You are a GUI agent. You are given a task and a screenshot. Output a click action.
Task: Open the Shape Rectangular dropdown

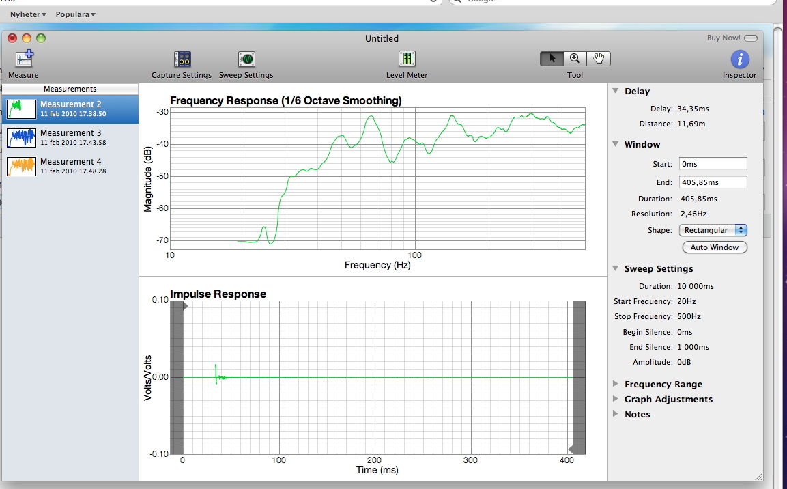point(713,230)
